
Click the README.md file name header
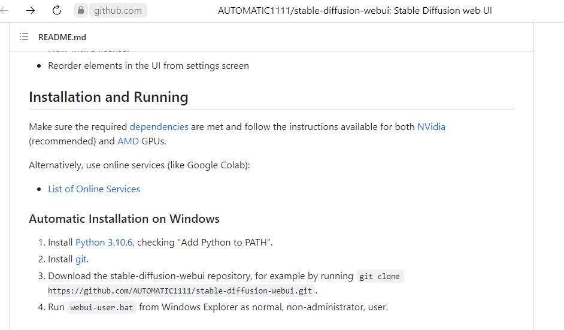(x=62, y=37)
